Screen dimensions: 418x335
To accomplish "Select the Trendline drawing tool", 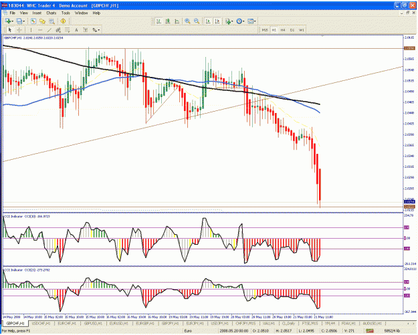I will (49, 30).
